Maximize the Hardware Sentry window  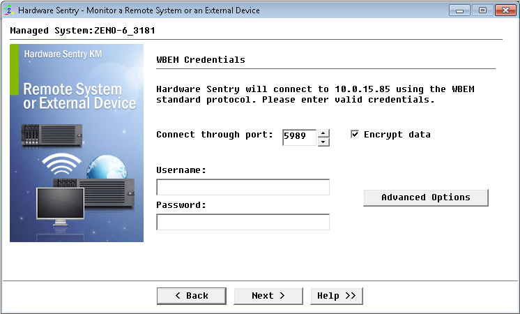pos(482,10)
